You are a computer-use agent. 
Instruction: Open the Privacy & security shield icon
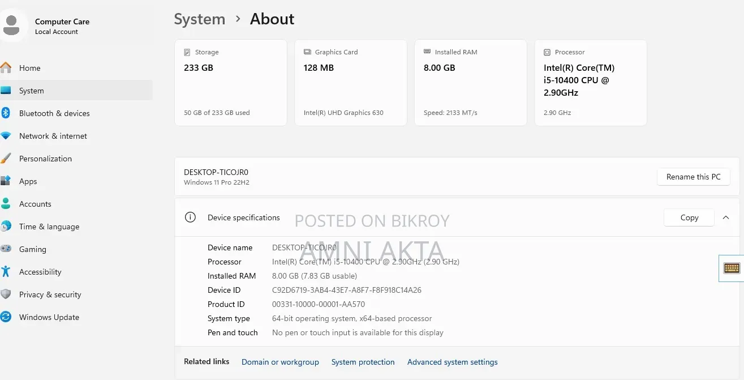pos(6,294)
